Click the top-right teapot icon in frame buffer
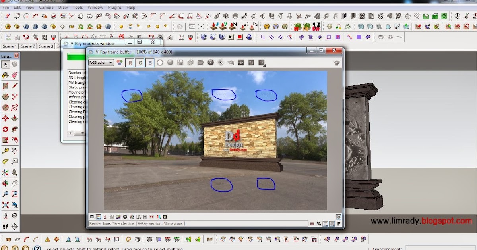This screenshot has width=477, height=250. point(337,63)
